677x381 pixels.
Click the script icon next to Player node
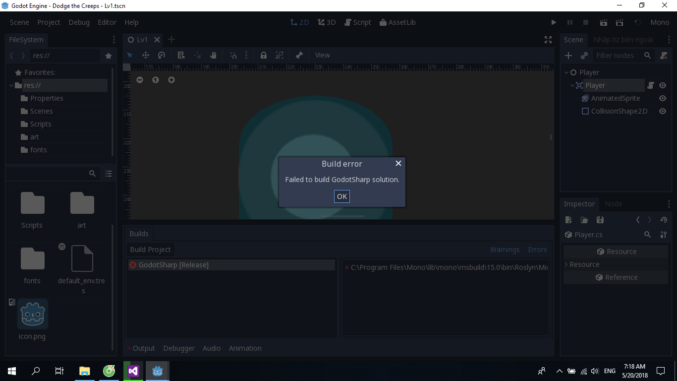tap(651, 85)
